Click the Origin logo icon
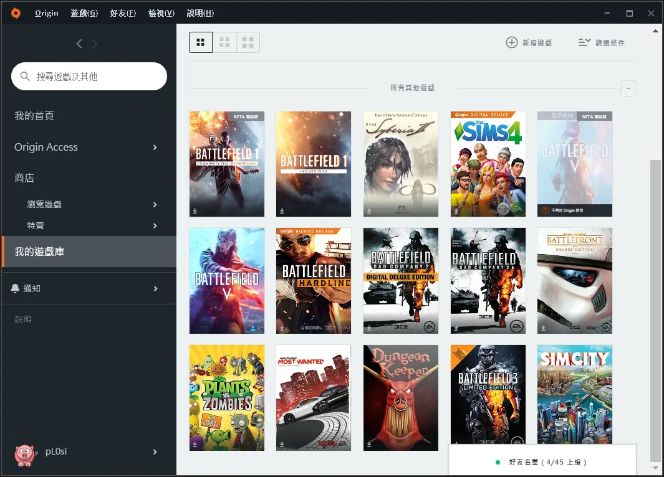This screenshot has width=664, height=477. (16, 13)
